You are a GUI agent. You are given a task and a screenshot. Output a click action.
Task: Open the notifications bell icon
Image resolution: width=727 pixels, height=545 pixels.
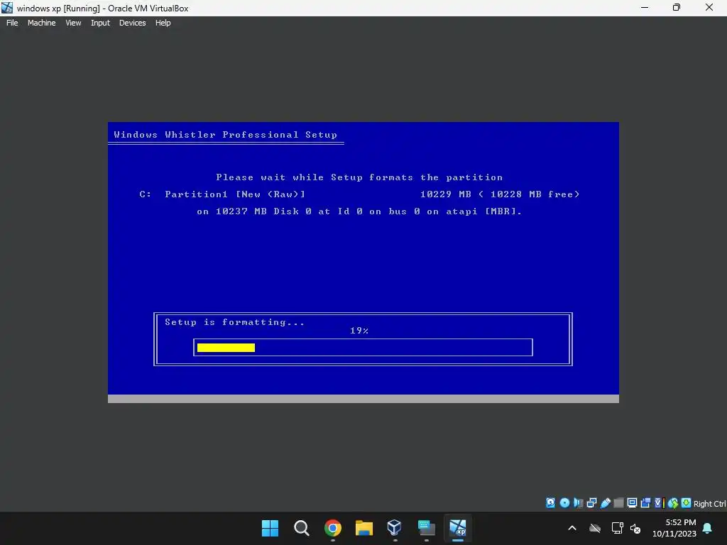click(708, 528)
